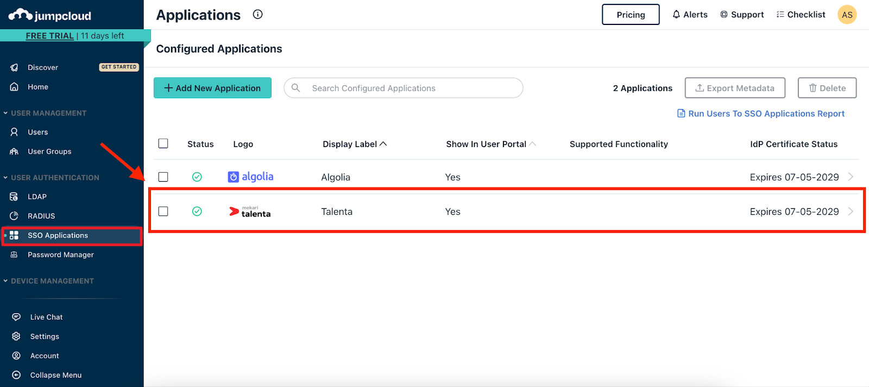
Task: Click the Logo column header
Action: pos(243,144)
